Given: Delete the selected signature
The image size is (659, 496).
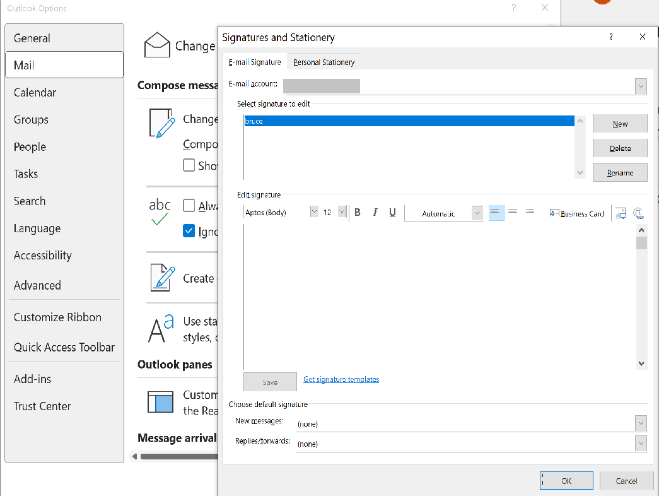Looking at the screenshot, I should pyautogui.click(x=621, y=148).
